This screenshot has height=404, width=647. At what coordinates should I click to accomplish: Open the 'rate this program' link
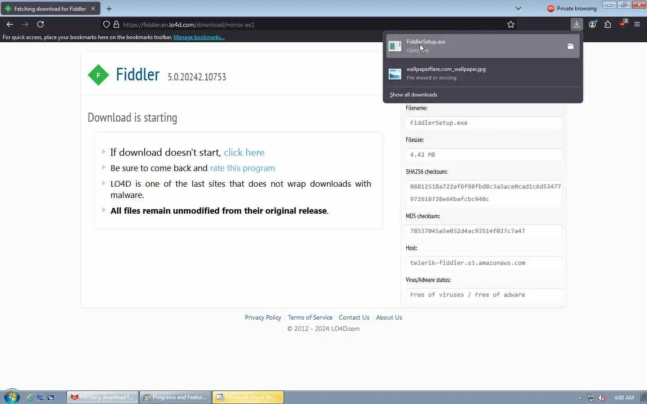(242, 168)
